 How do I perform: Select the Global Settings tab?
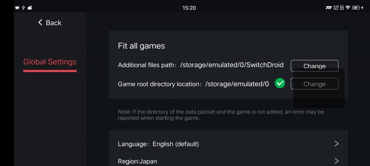(50, 62)
